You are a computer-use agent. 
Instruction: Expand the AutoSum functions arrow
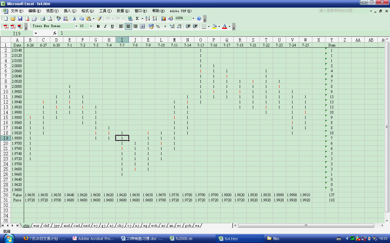pos(142,19)
